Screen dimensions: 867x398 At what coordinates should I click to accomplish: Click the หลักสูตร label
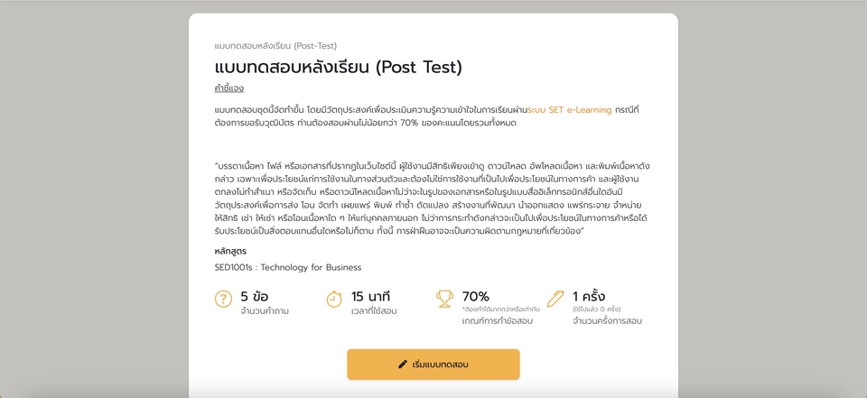click(233, 251)
